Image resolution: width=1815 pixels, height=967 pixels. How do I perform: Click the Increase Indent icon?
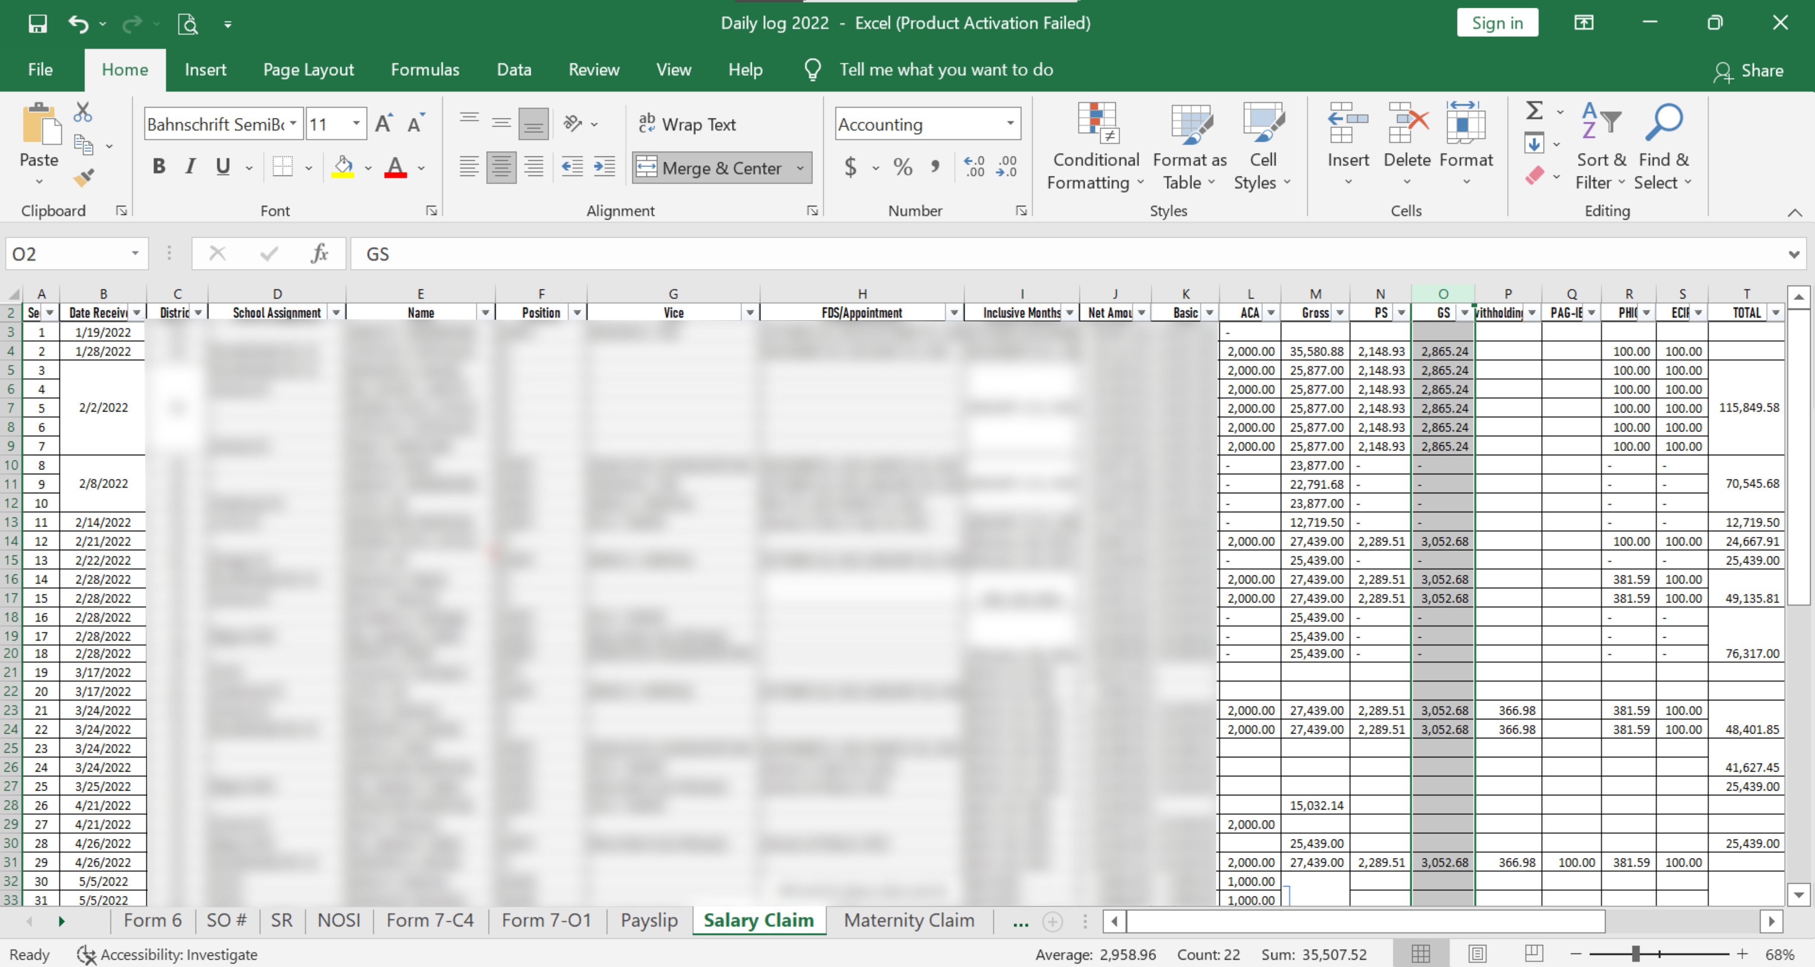point(604,167)
